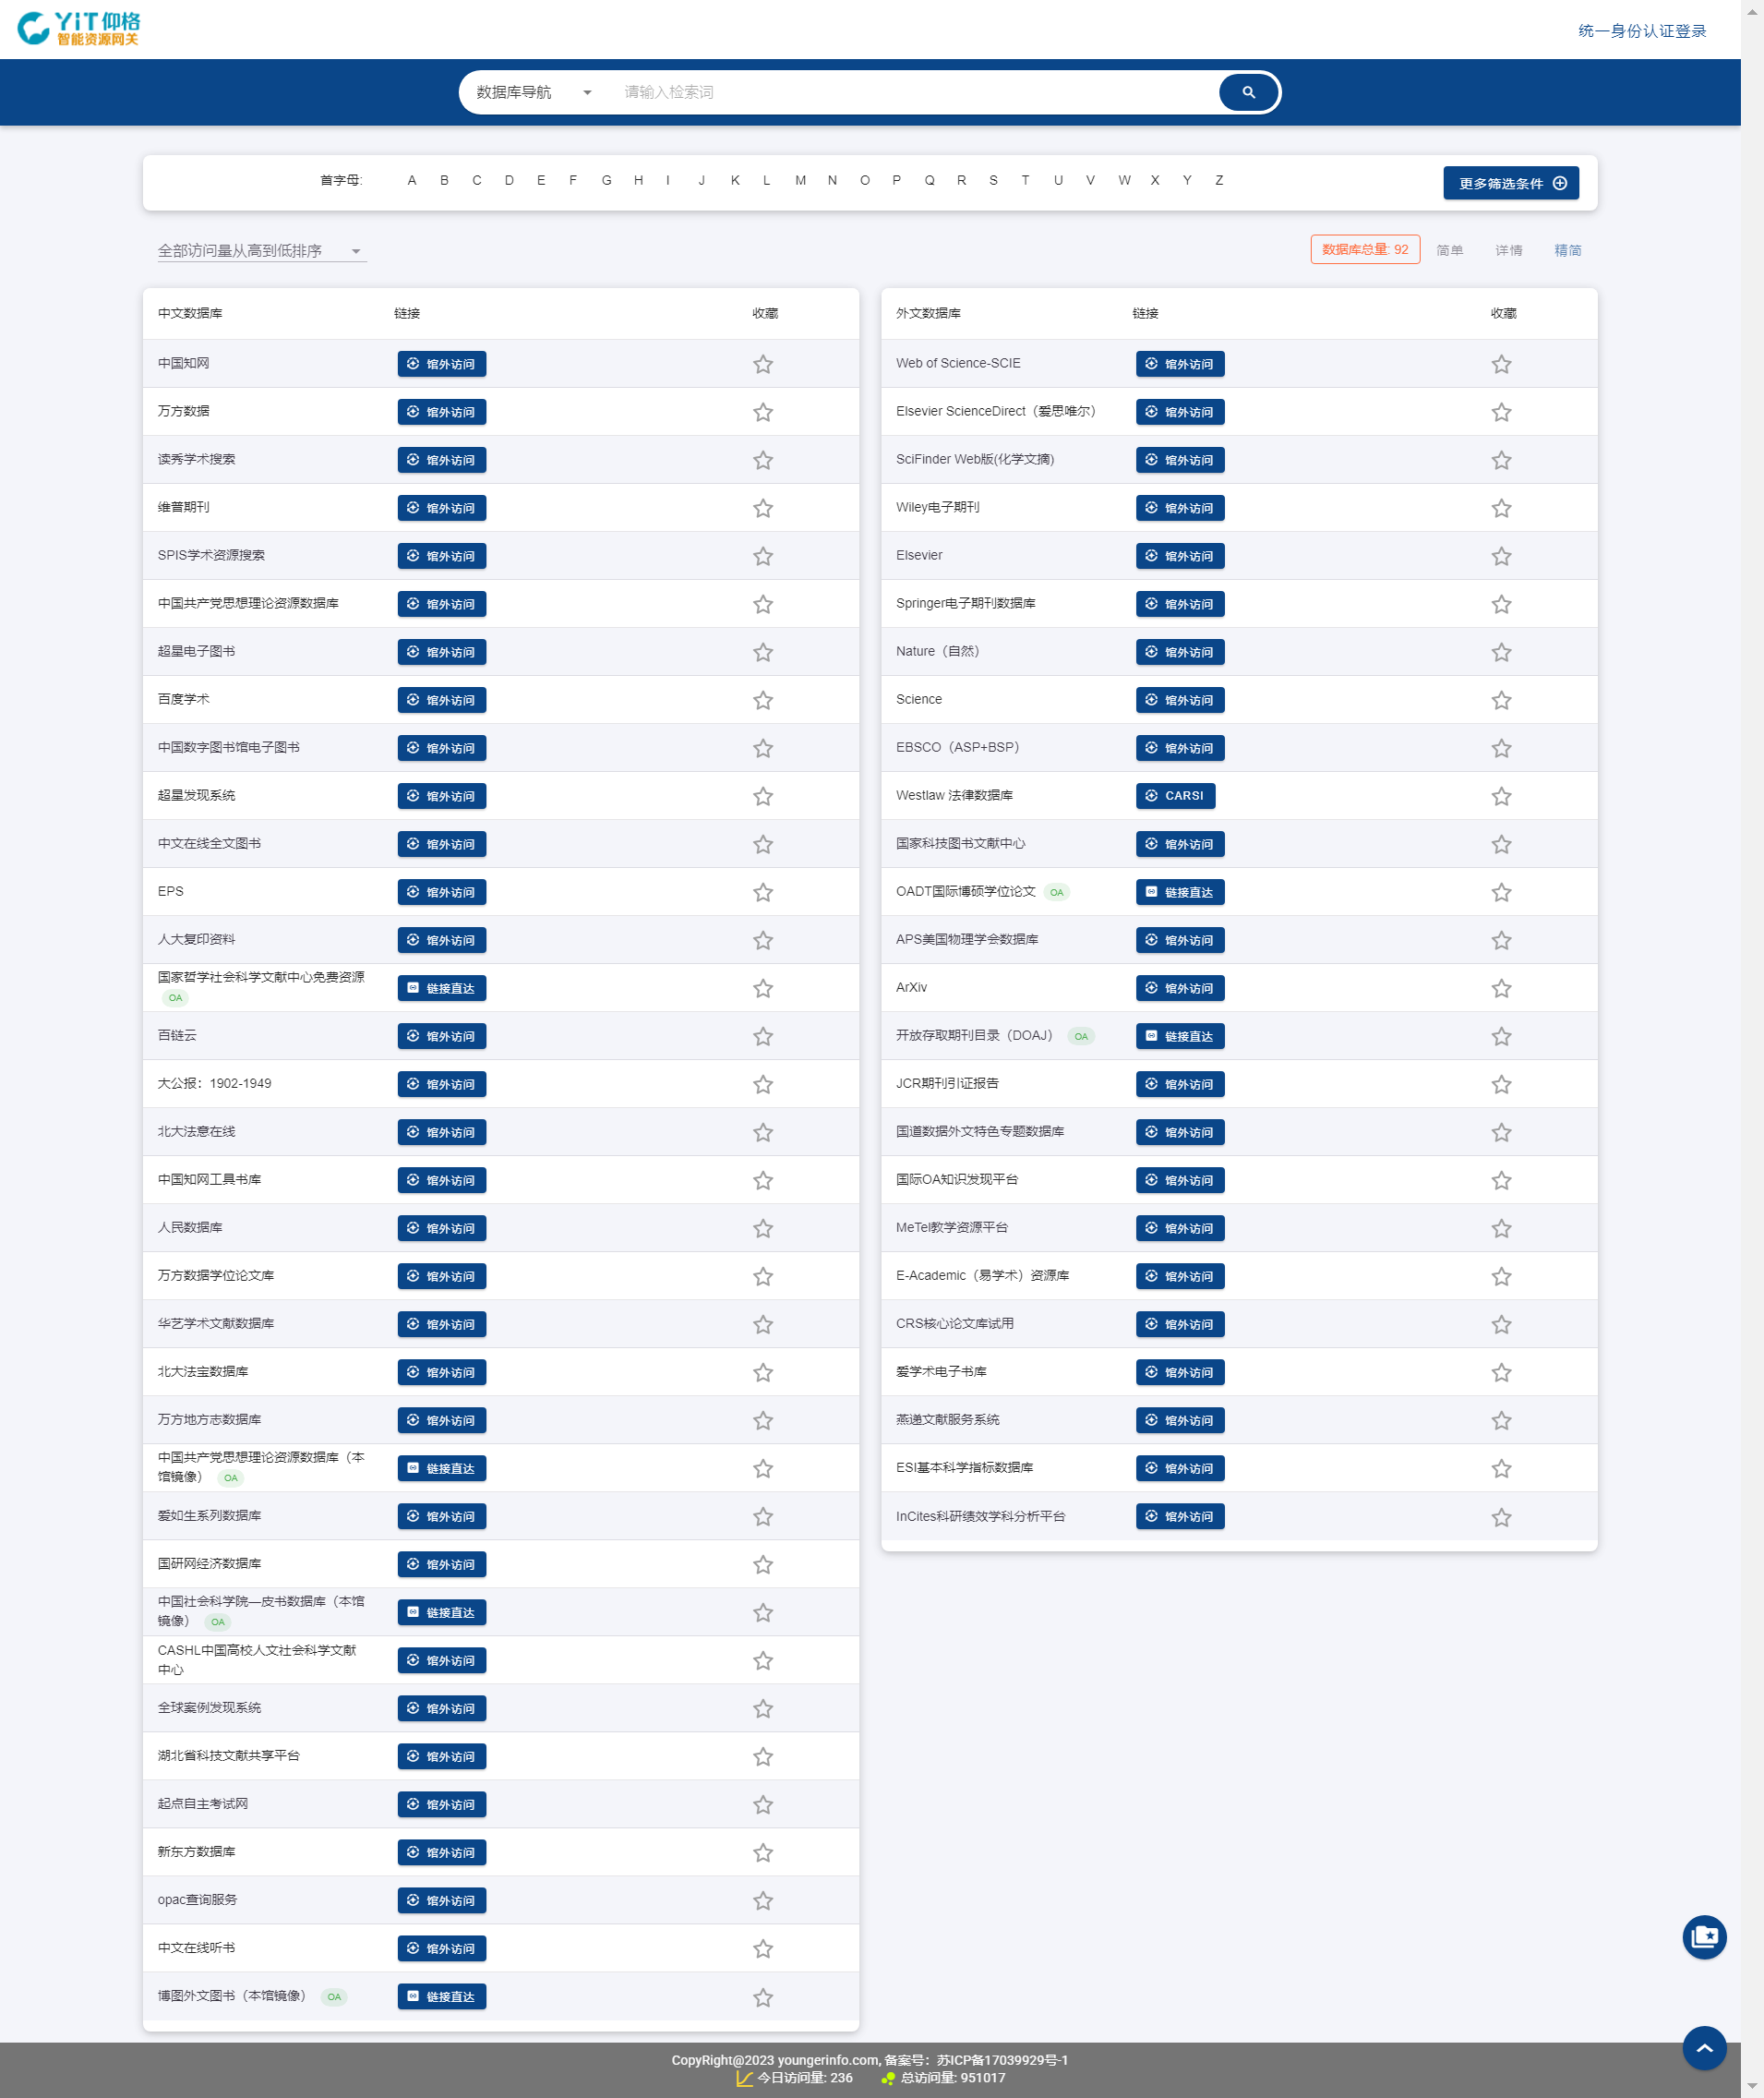The width and height of the screenshot is (1764, 2098).
Task: Click the YiT logo
Action: pos(79,29)
